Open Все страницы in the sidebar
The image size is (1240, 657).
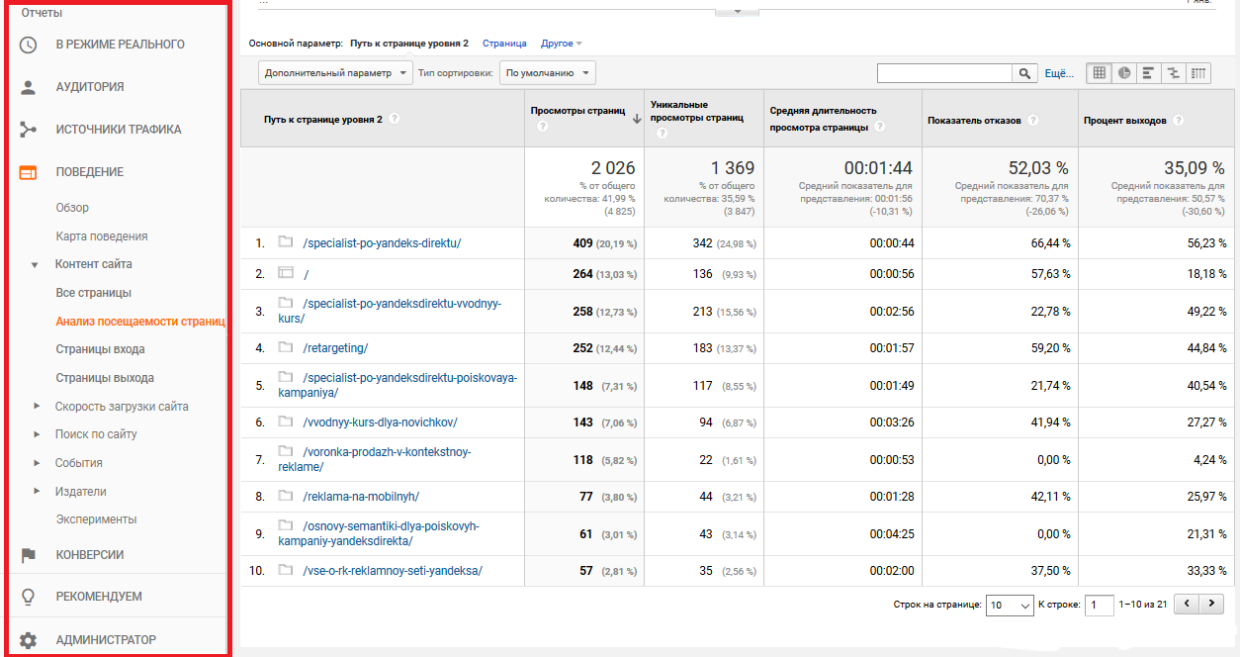[93, 293]
